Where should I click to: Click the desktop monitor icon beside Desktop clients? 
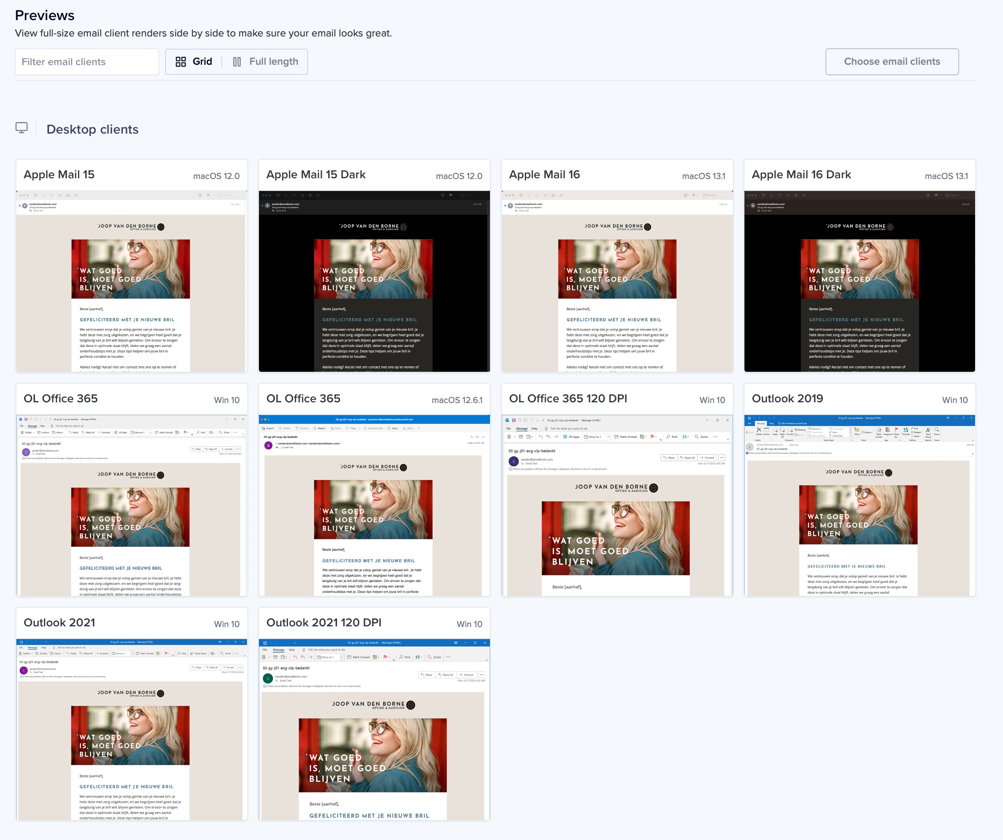[22, 128]
